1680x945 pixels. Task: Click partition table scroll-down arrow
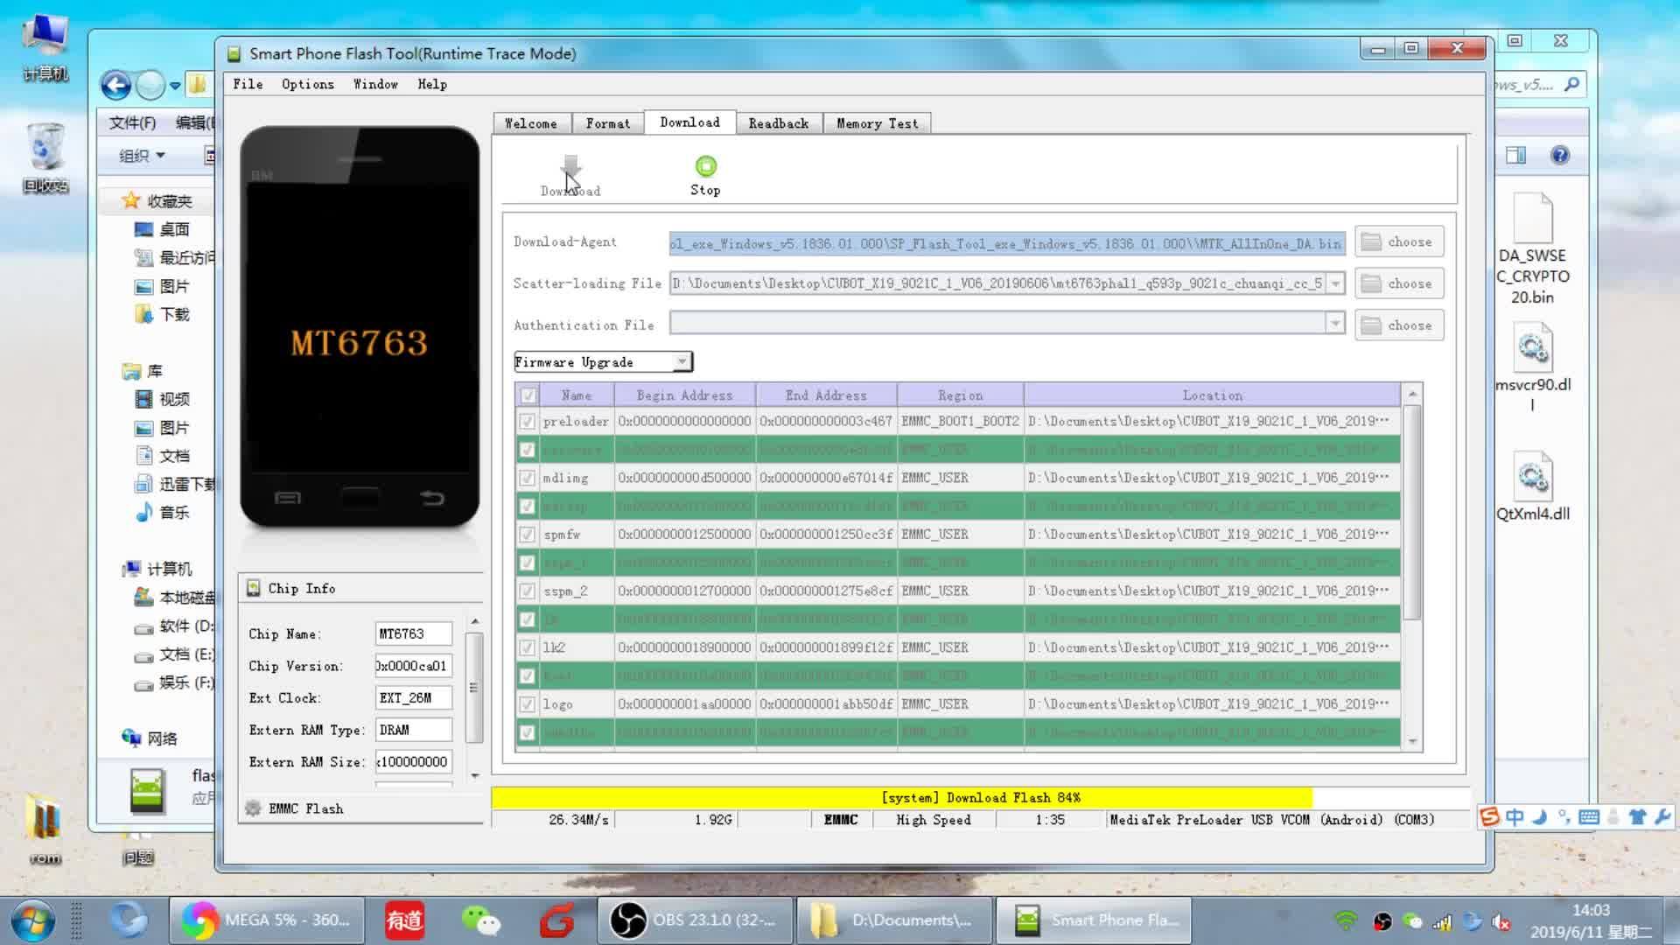(1412, 742)
